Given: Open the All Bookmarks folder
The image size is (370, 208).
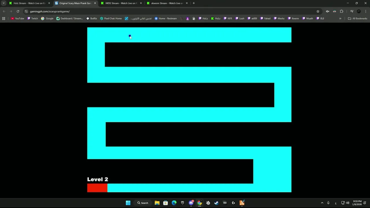Looking at the screenshot, I should (x=358, y=18).
